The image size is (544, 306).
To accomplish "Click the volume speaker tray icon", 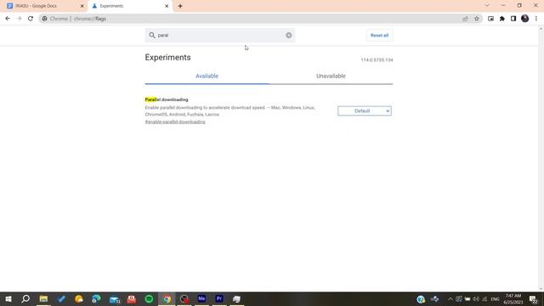I will click(476, 299).
